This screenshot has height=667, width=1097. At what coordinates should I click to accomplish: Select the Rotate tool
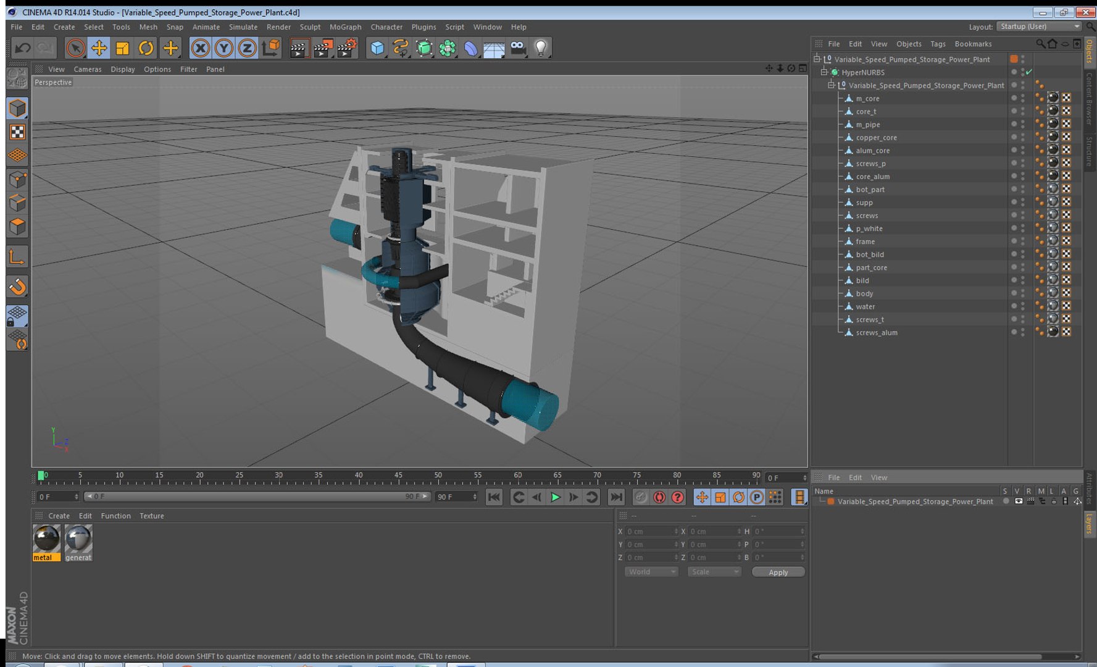(x=146, y=48)
